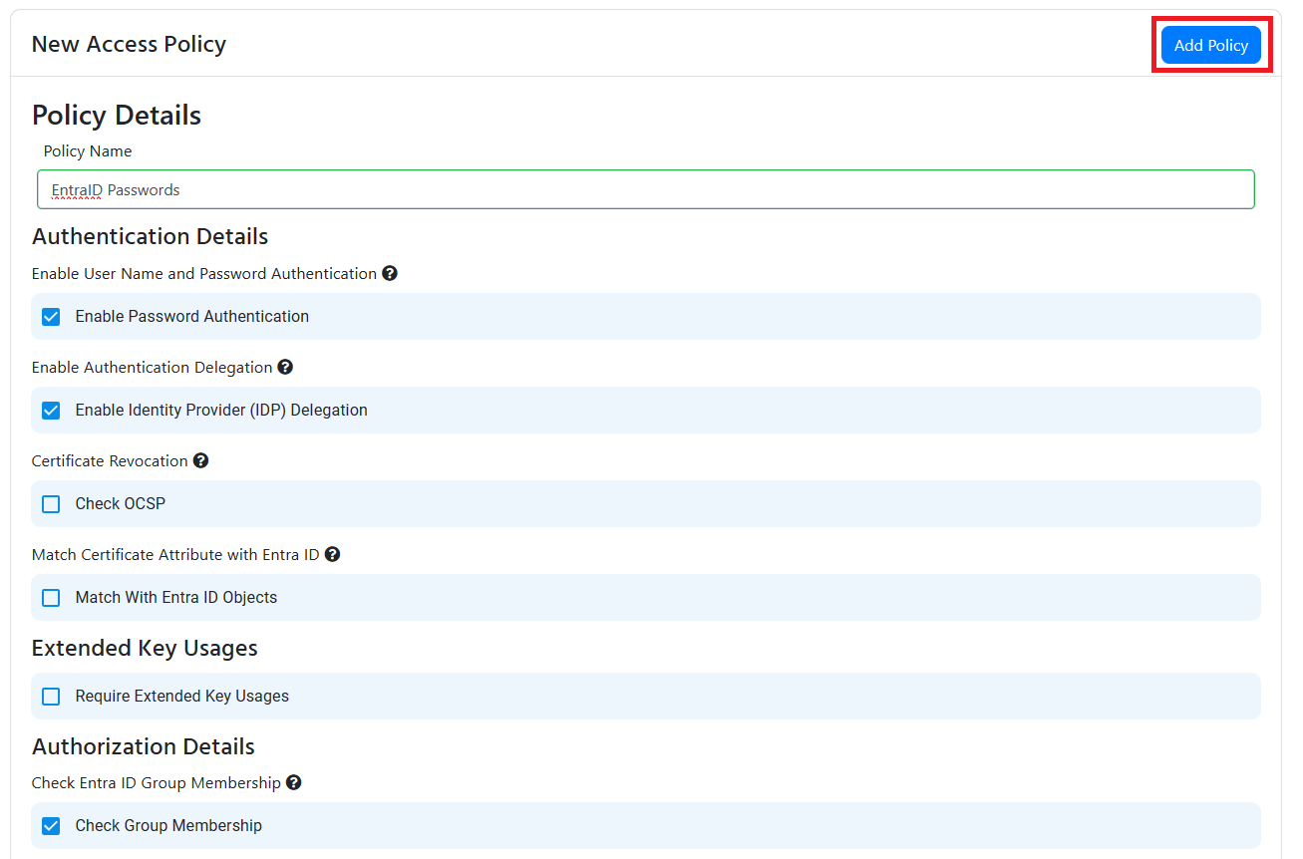
Task: Open help icon for Match Certificate Attribute
Action: (x=333, y=554)
